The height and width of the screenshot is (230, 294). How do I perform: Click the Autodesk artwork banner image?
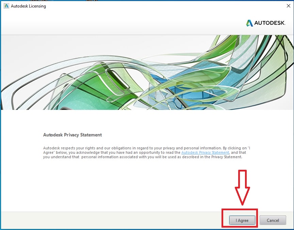click(147, 72)
